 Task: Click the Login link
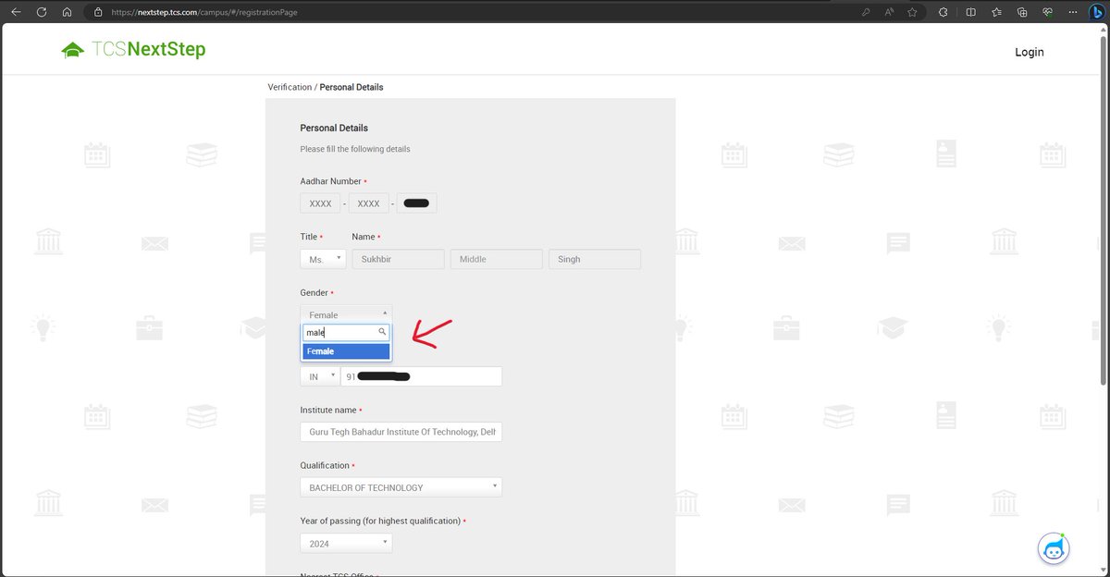[x=1029, y=52]
